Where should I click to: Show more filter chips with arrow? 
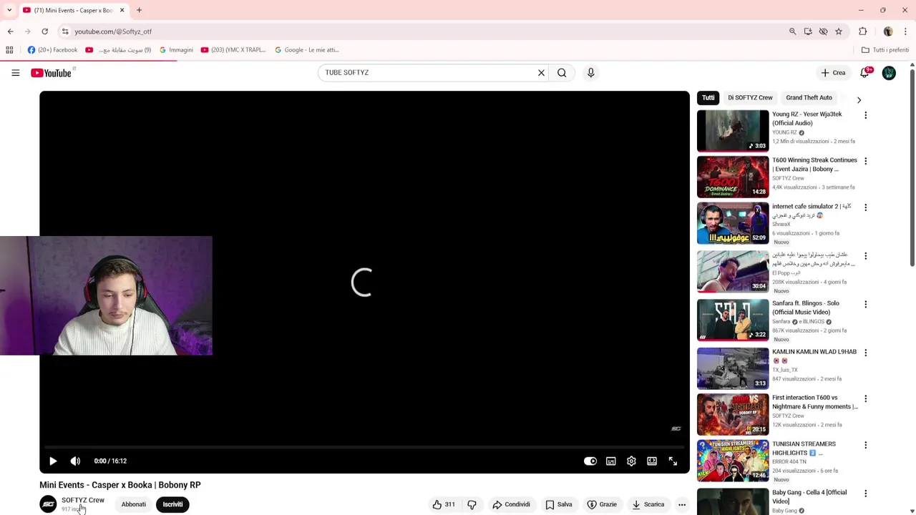point(859,99)
